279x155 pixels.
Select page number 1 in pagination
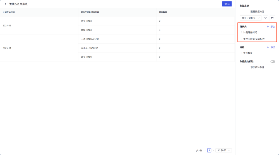click(209, 151)
